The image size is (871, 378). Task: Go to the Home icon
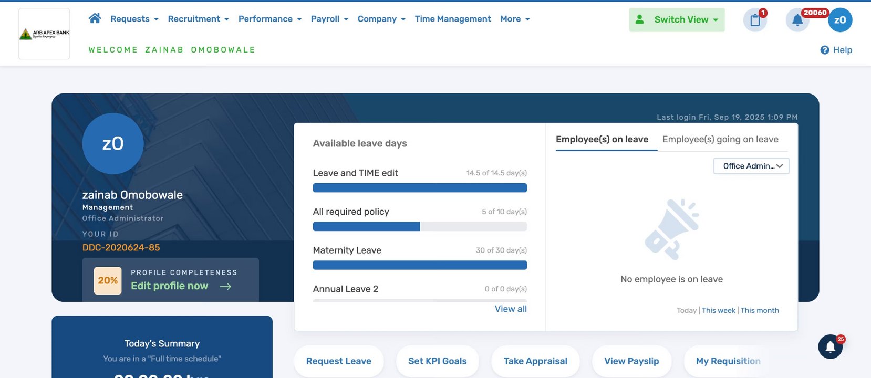point(95,18)
